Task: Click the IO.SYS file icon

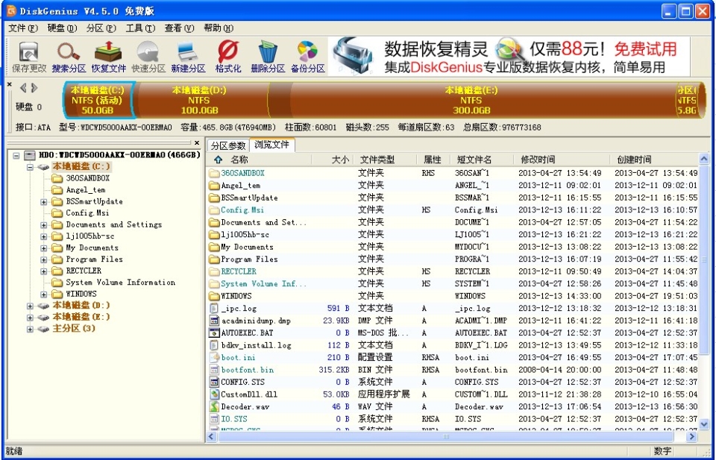Action: pyautogui.click(x=214, y=419)
